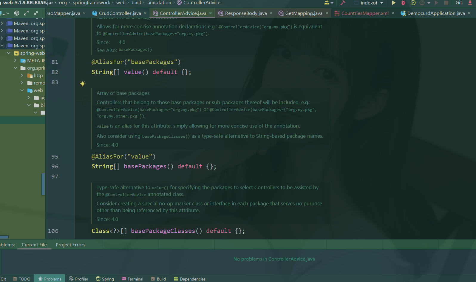The height and width of the screenshot is (282, 476).
Task: Run 'indexof' with the green play icon
Action: (394, 3)
